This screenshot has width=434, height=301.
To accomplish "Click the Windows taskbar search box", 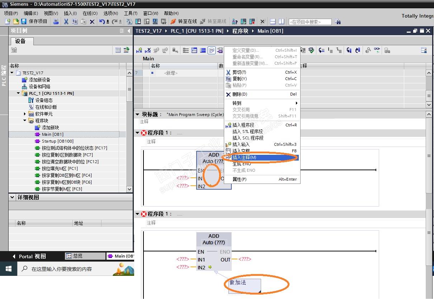I will (76, 269).
